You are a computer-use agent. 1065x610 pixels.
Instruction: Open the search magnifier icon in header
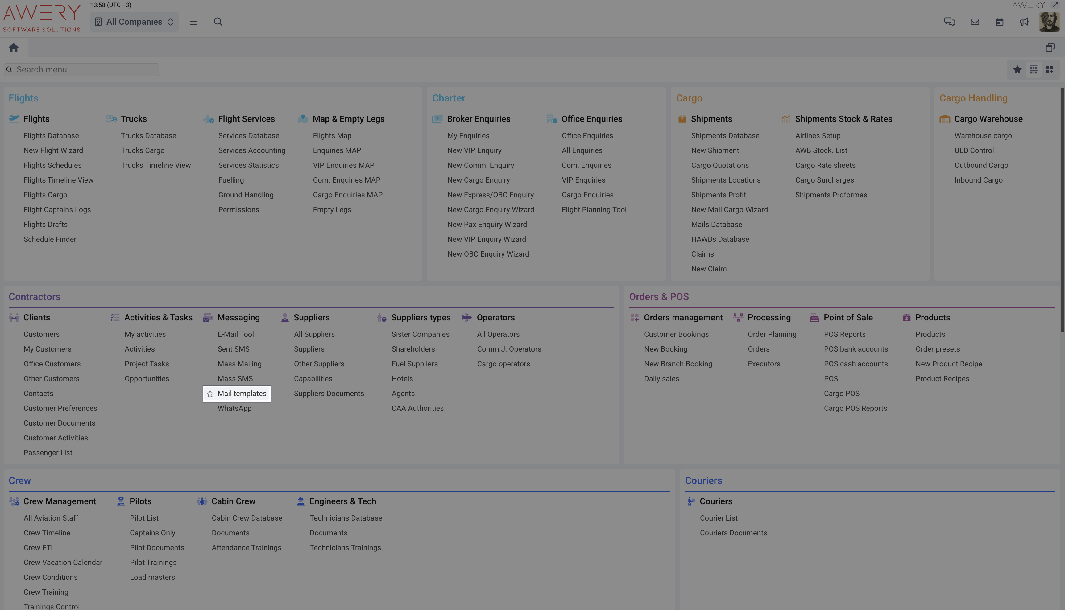coord(218,22)
